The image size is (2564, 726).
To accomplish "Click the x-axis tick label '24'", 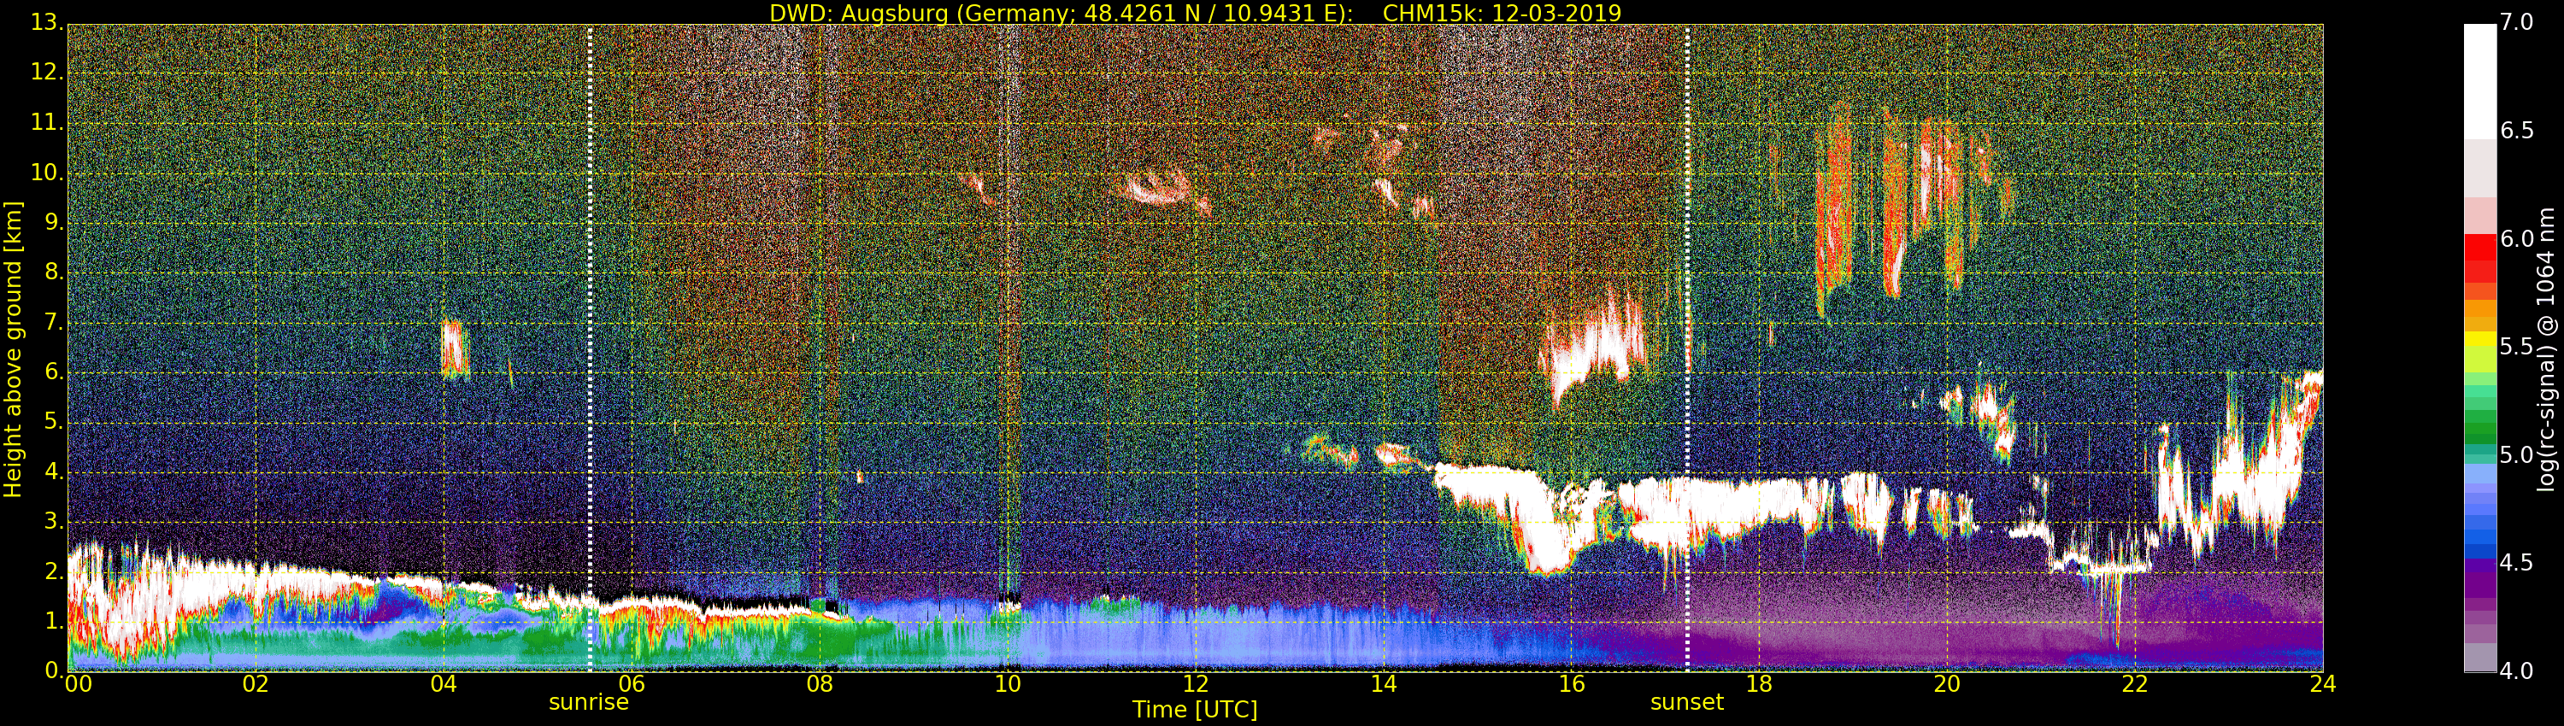I will tap(2322, 684).
